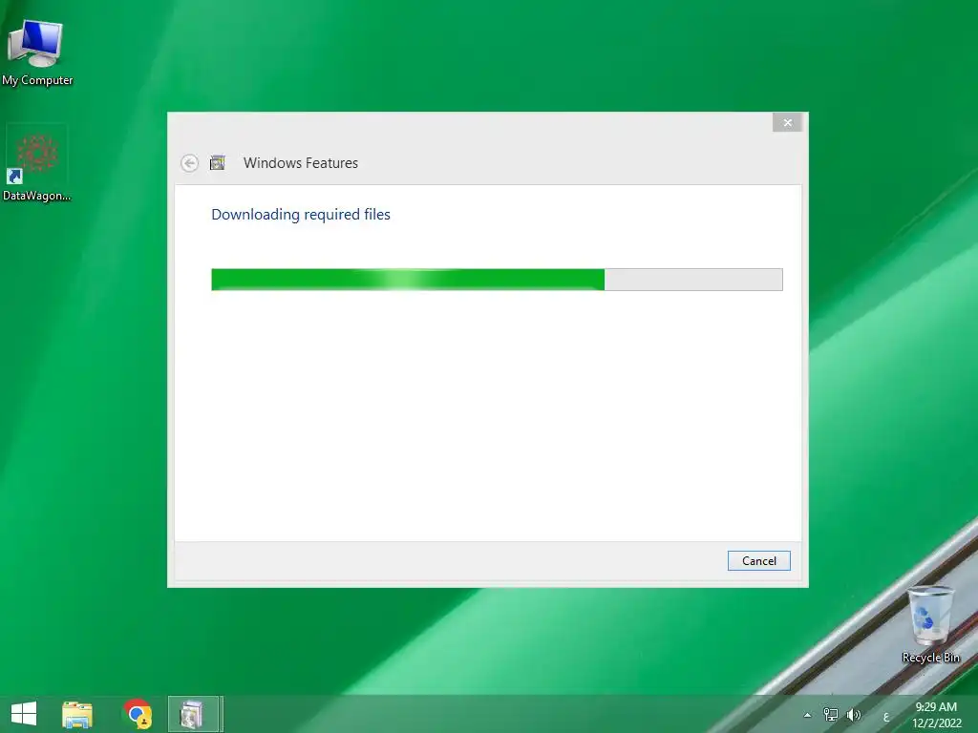This screenshot has width=978, height=733.
Task: Select the "Downloading required files" heading
Action: (301, 215)
